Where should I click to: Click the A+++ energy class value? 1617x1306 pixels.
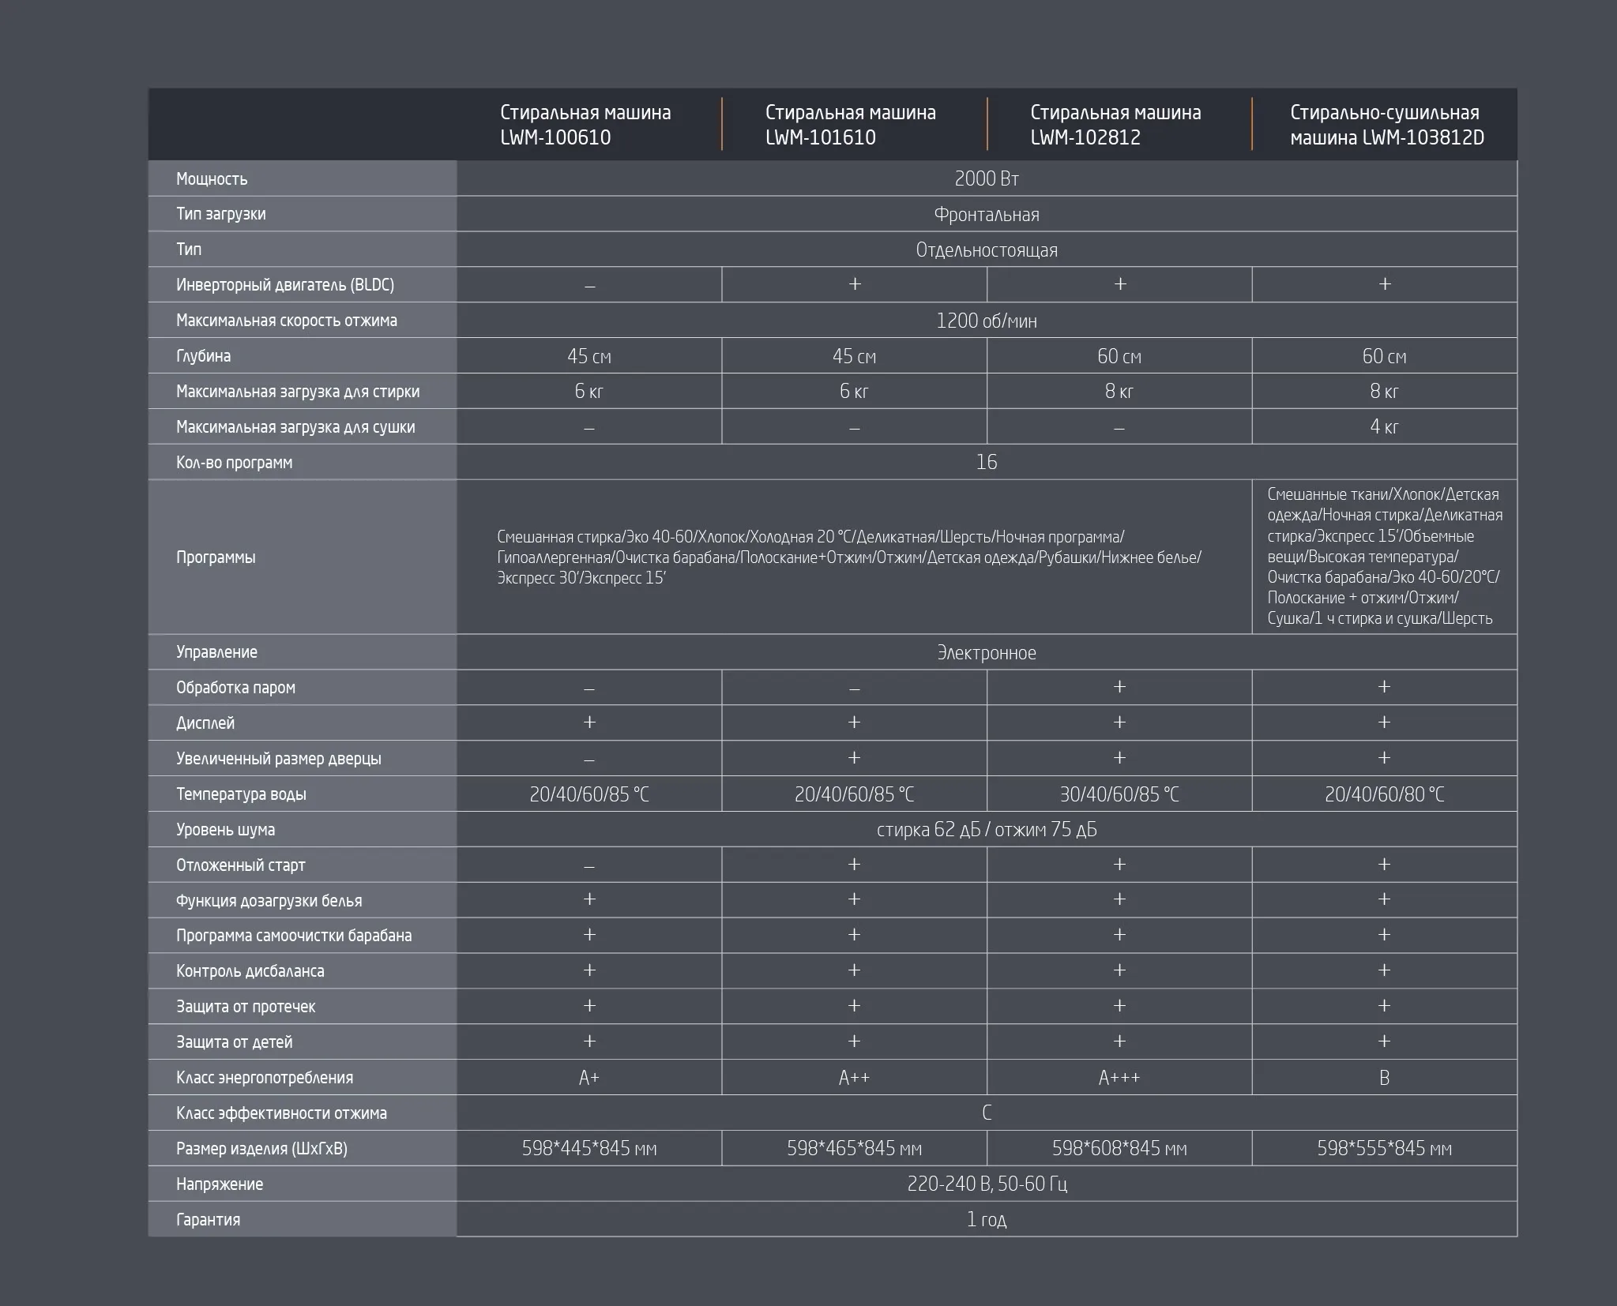(1119, 1078)
